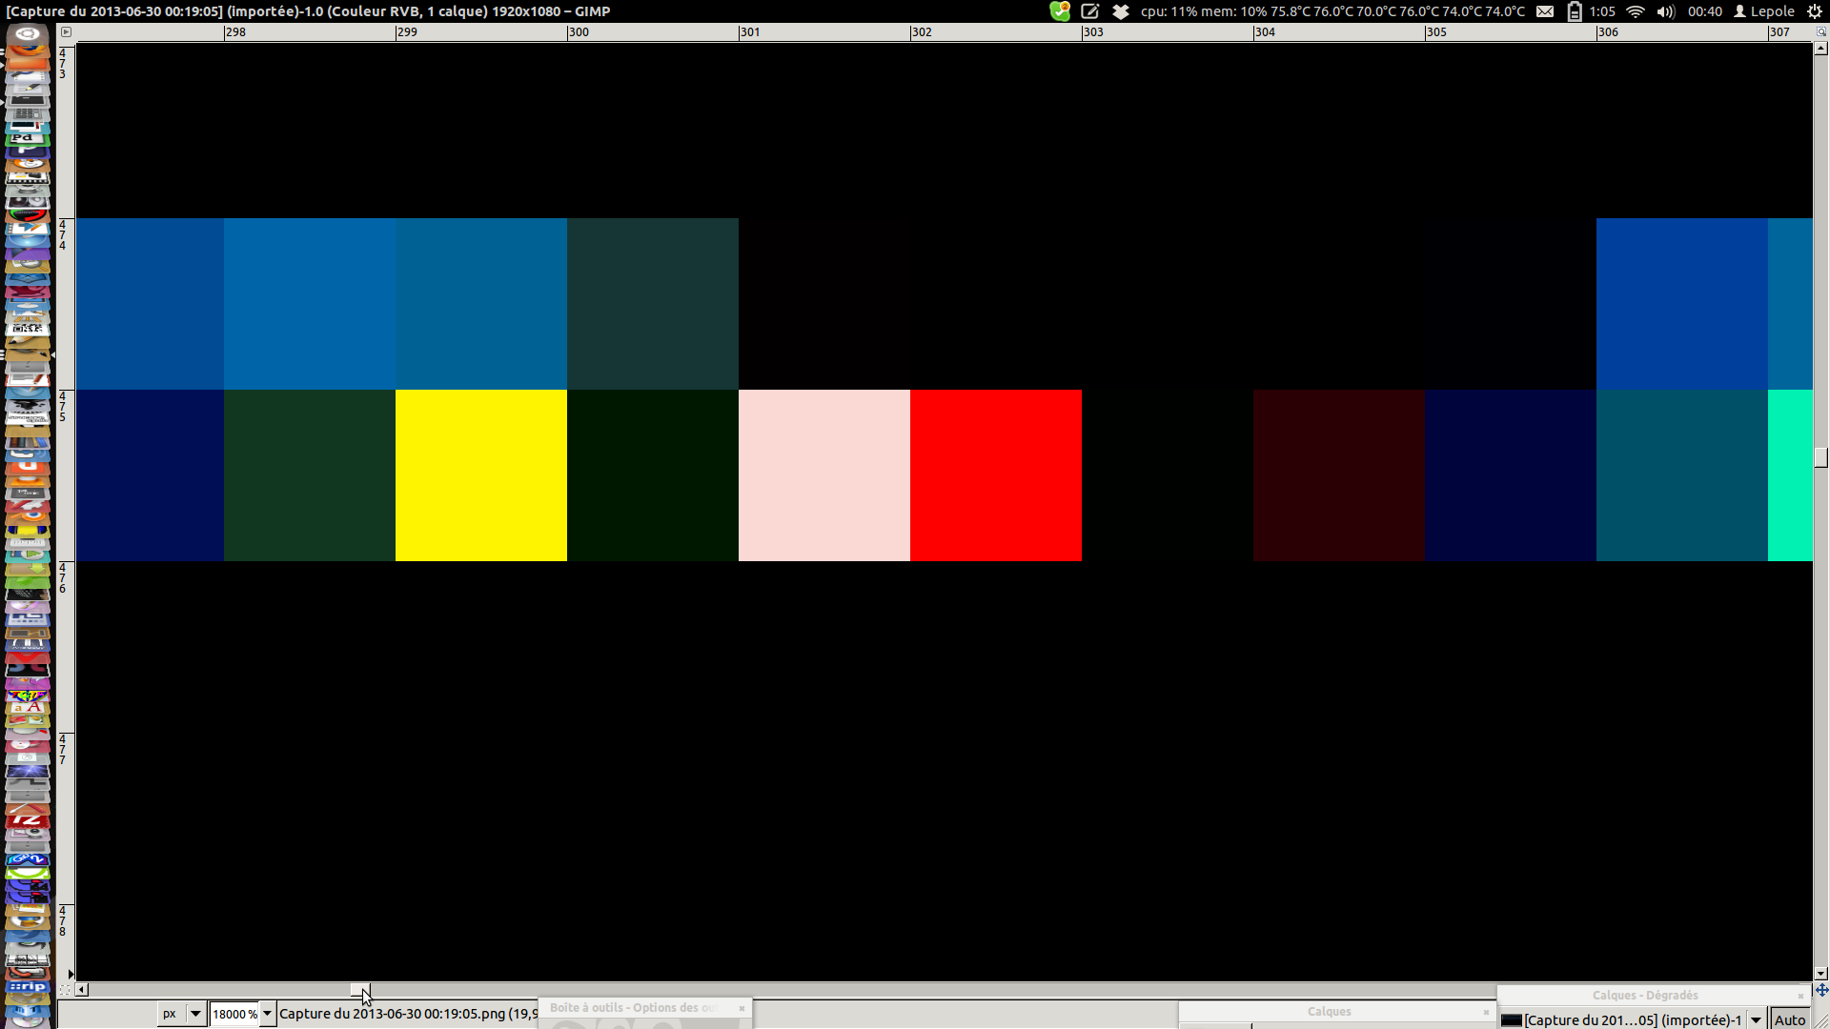Open the Lepole user menu
The image size is (1830, 1029).
pos(1764,11)
